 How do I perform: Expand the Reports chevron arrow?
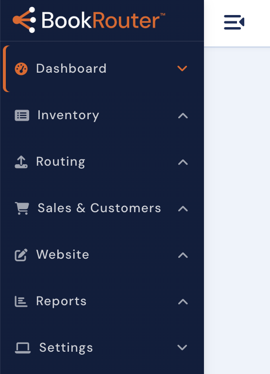183,302
